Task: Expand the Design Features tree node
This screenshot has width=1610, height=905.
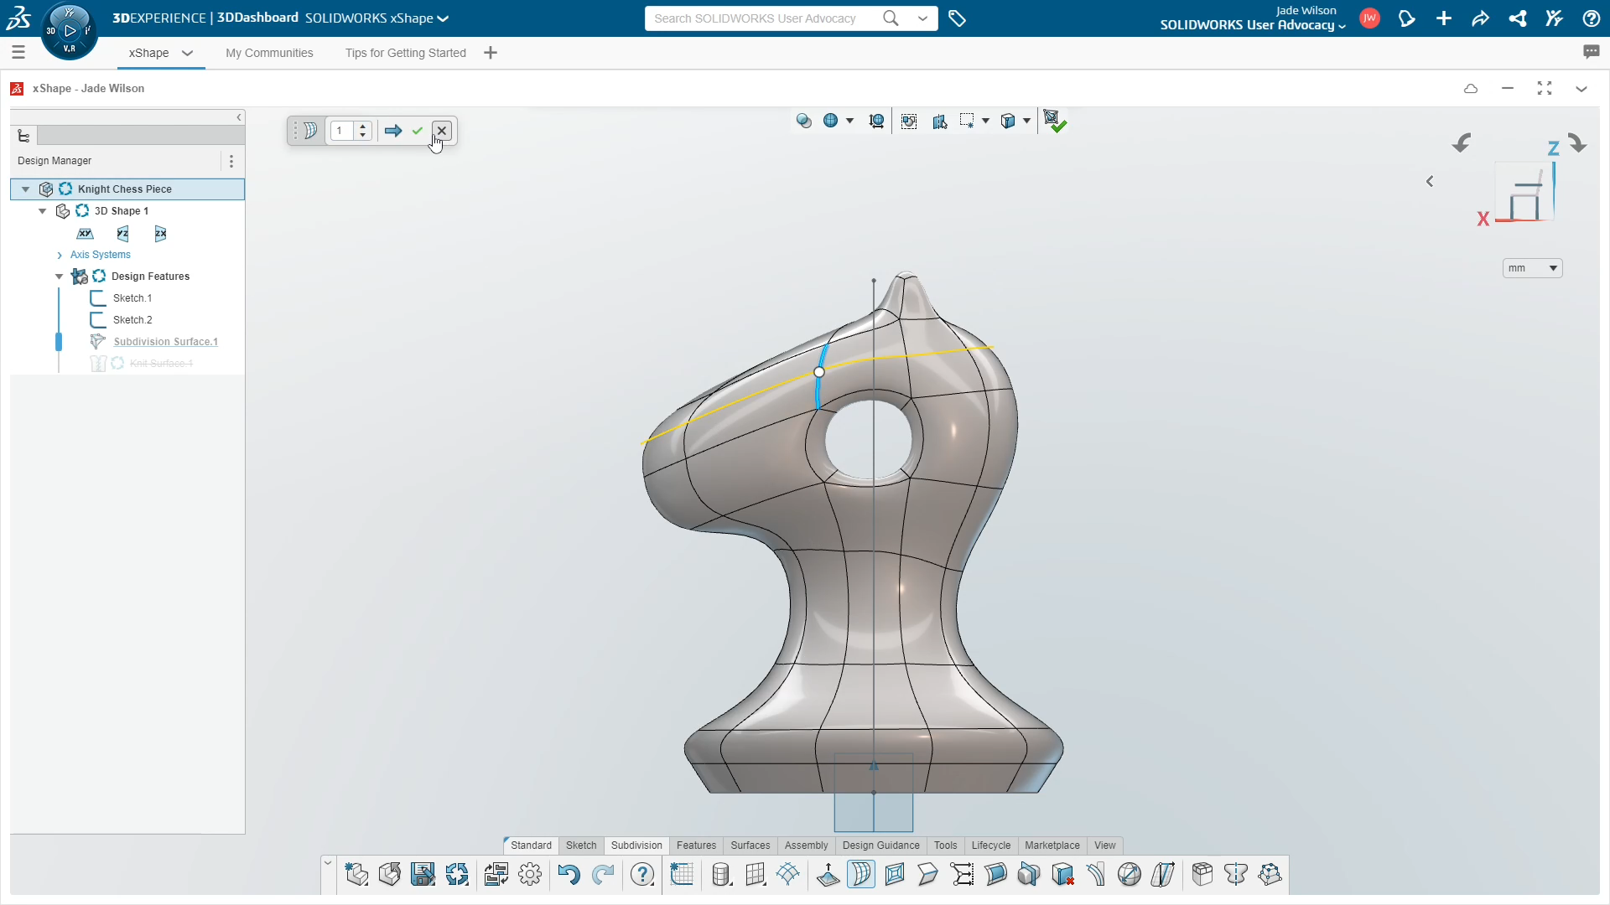Action: tap(59, 277)
